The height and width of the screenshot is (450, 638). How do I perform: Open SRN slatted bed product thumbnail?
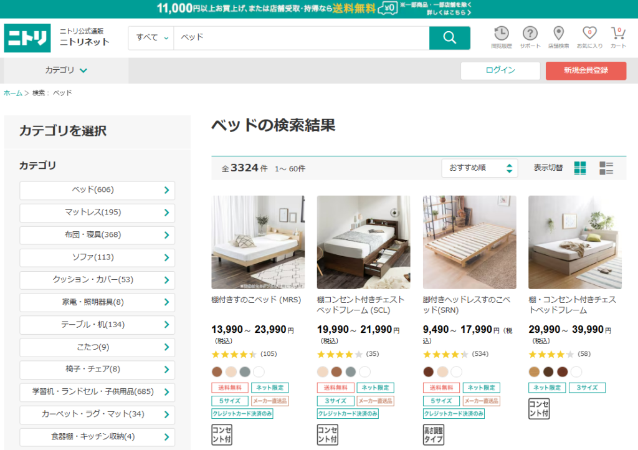[x=470, y=242]
